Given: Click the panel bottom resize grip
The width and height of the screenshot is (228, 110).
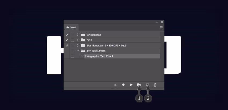Looking at the screenshot, I should pos(114,88).
